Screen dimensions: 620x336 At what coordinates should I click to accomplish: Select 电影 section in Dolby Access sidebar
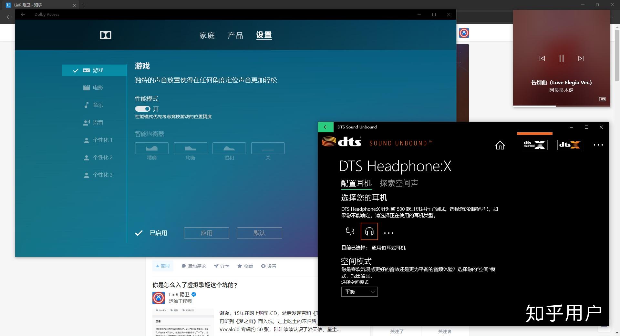pyautogui.click(x=98, y=87)
